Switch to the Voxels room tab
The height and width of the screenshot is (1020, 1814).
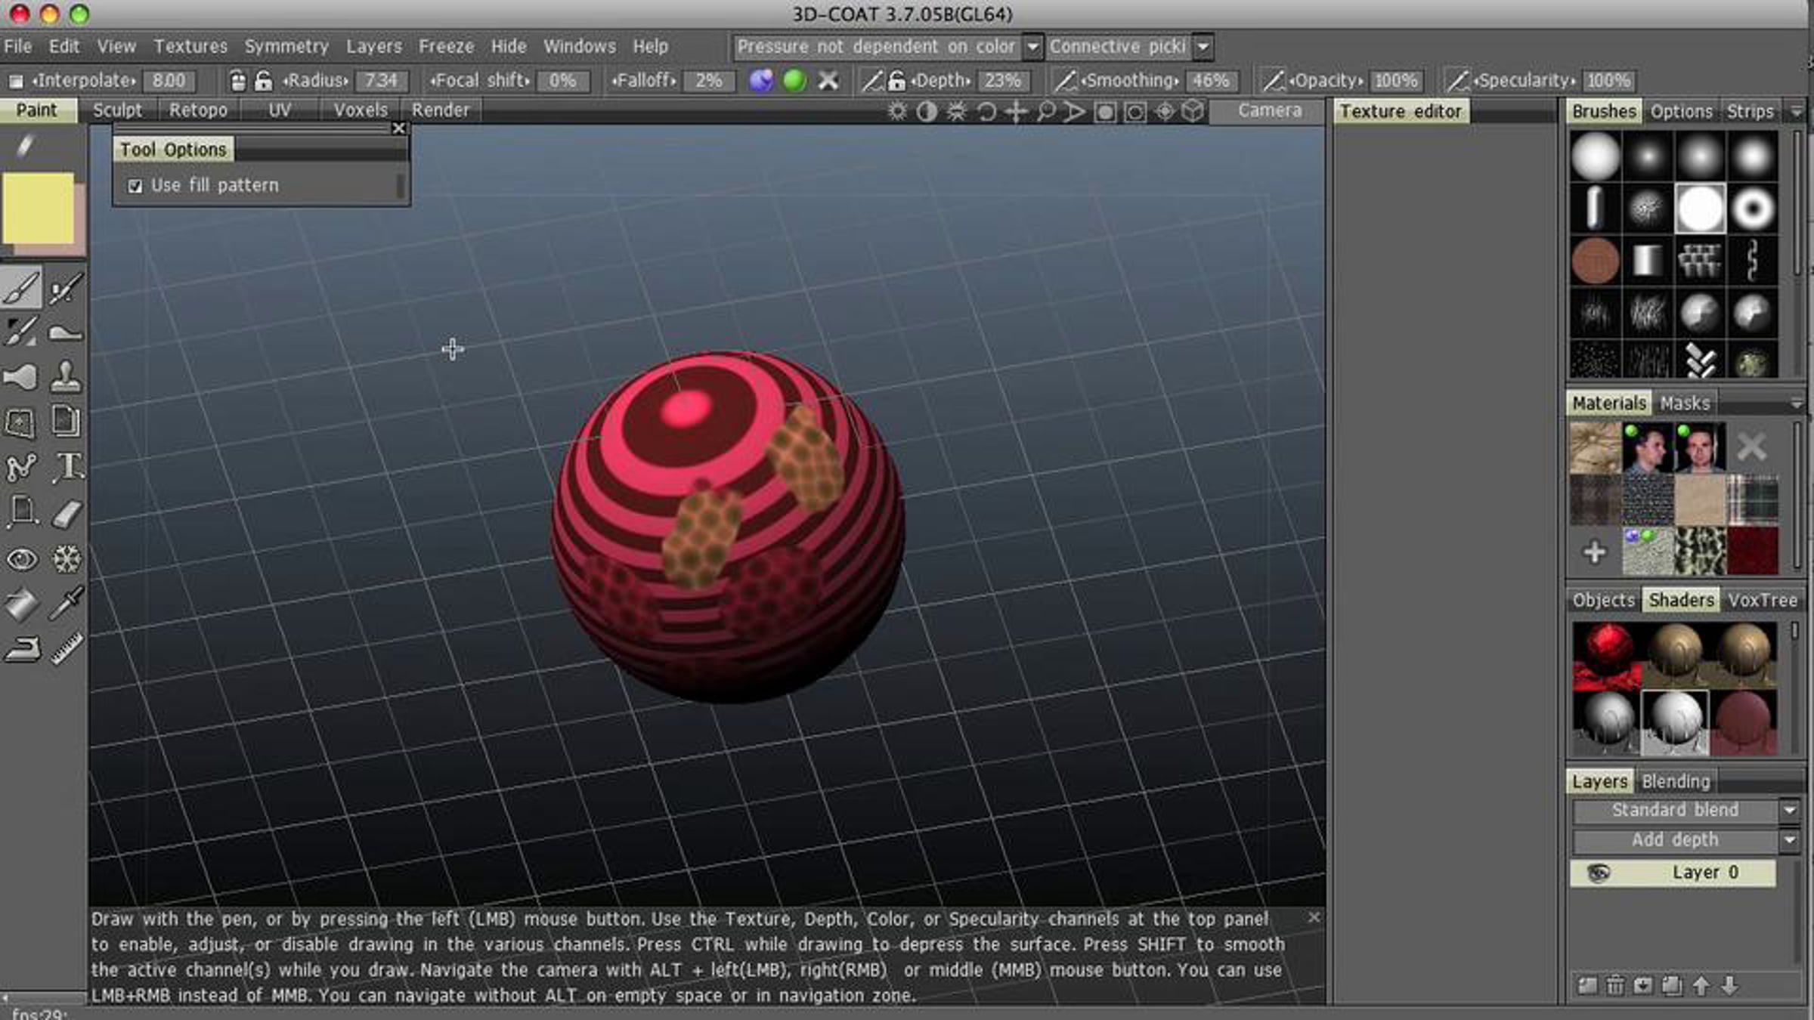pos(361,110)
